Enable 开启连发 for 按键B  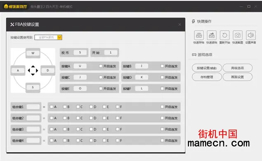click(x=162, y=66)
